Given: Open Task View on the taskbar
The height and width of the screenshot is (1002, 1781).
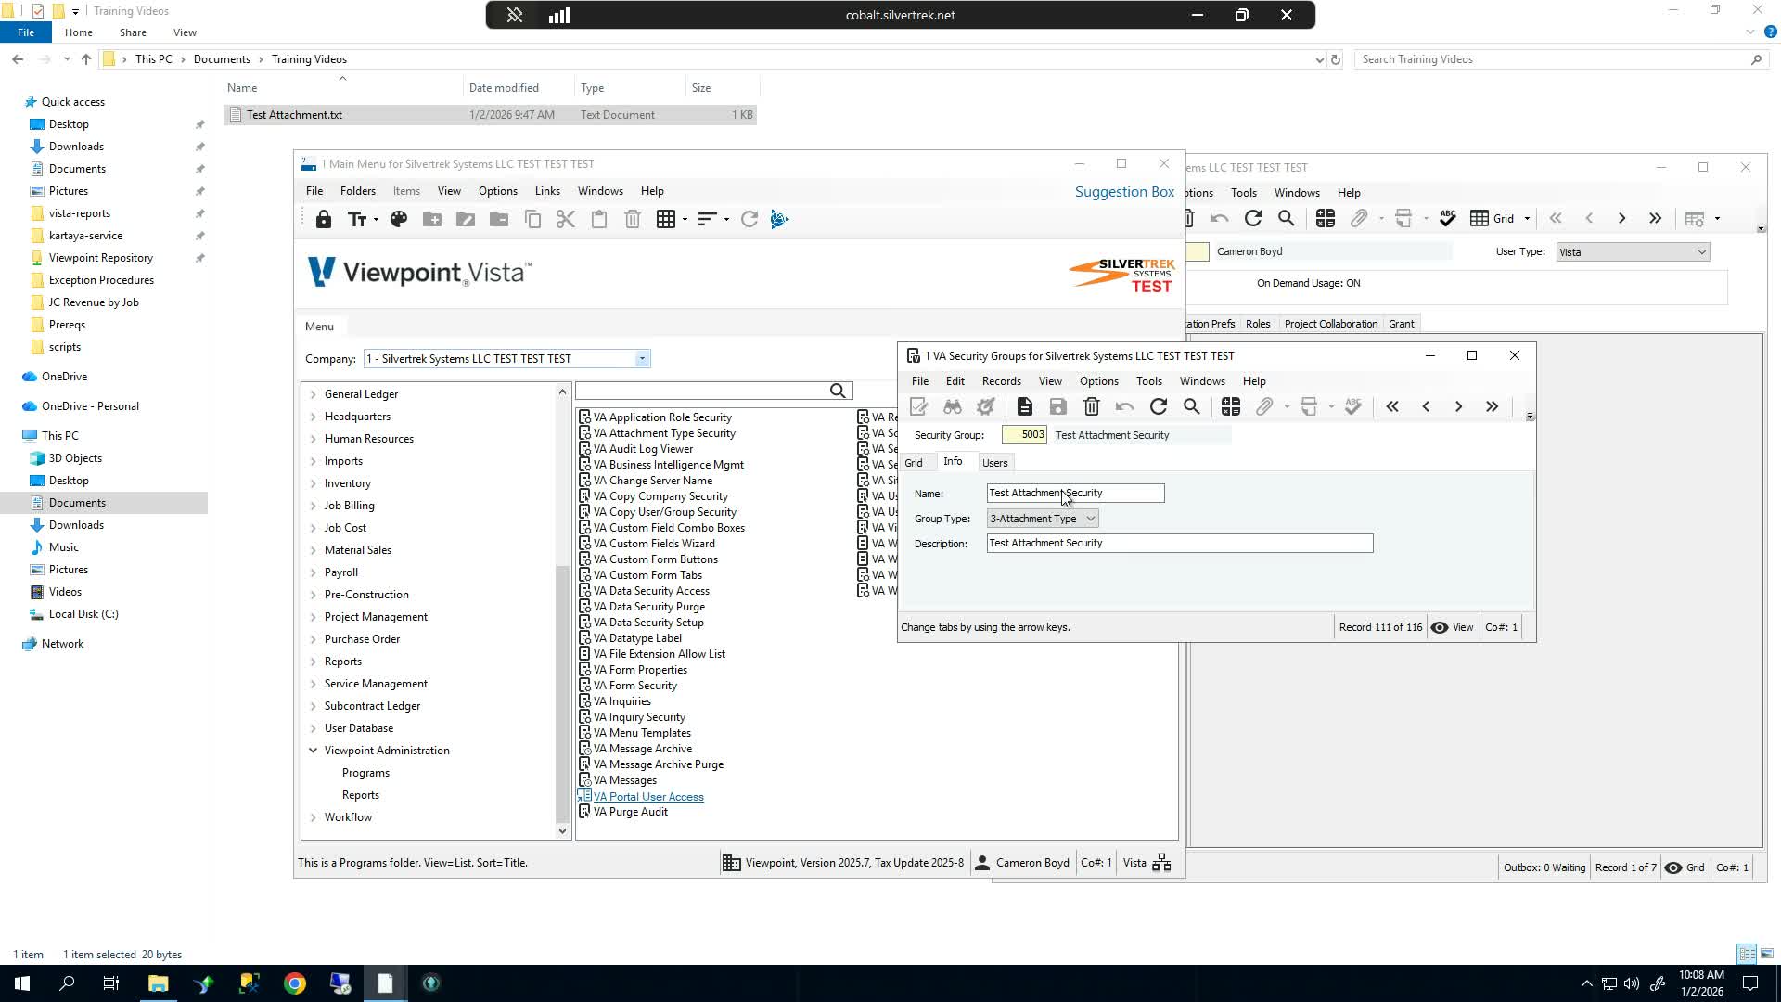Looking at the screenshot, I should pos(111,983).
